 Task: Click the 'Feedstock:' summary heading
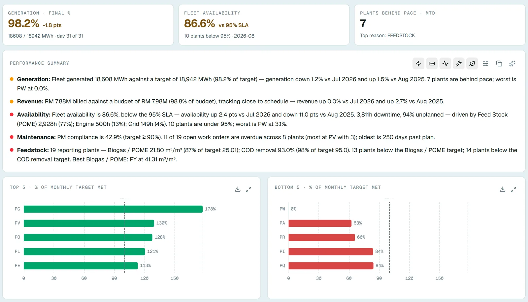[33, 150]
